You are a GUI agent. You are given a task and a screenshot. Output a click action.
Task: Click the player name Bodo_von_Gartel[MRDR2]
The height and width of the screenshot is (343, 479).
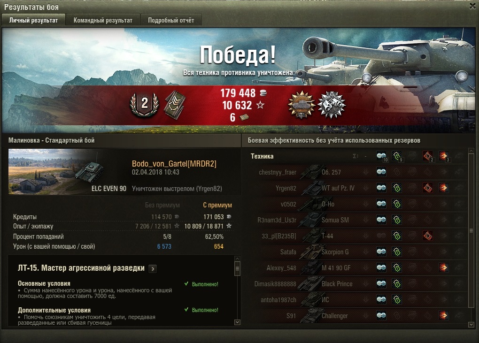pyautogui.click(x=174, y=164)
